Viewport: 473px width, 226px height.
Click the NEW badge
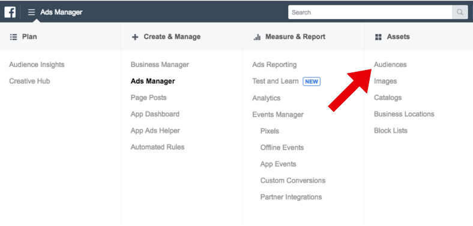point(312,81)
